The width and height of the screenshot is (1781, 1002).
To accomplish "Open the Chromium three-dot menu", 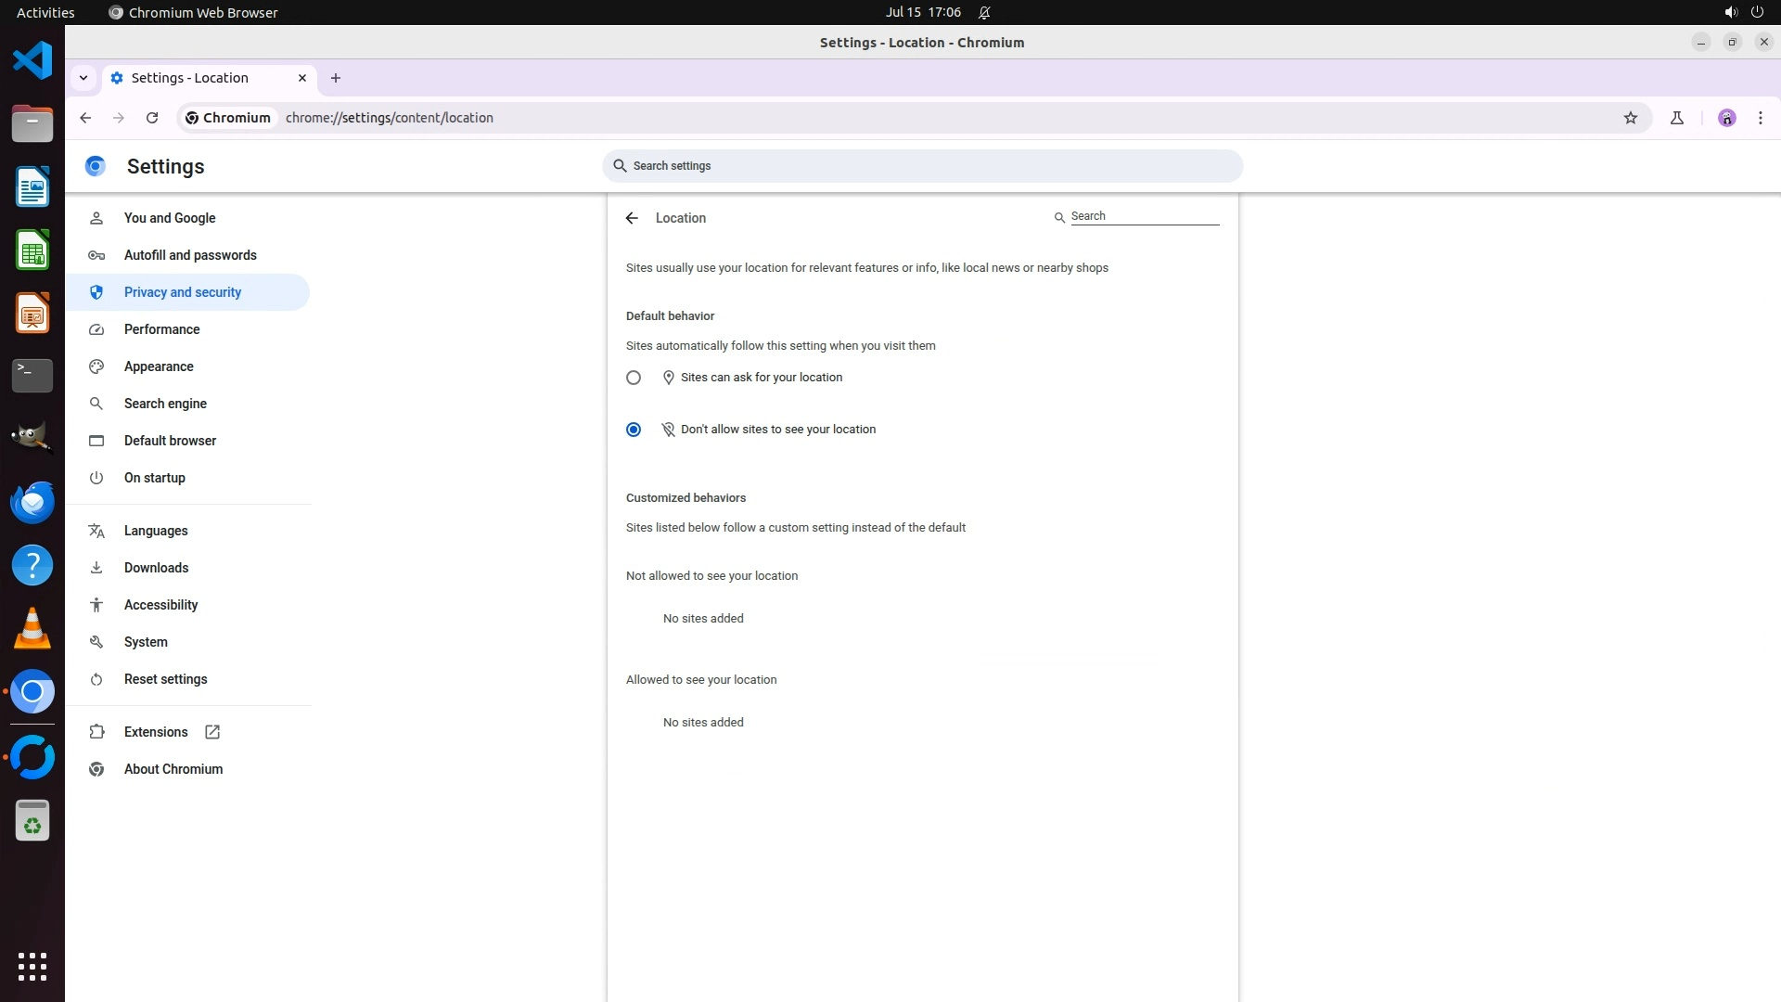I will pos(1761,118).
